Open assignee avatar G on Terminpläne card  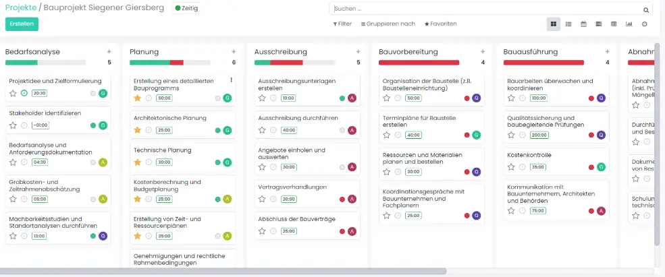pos(477,135)
